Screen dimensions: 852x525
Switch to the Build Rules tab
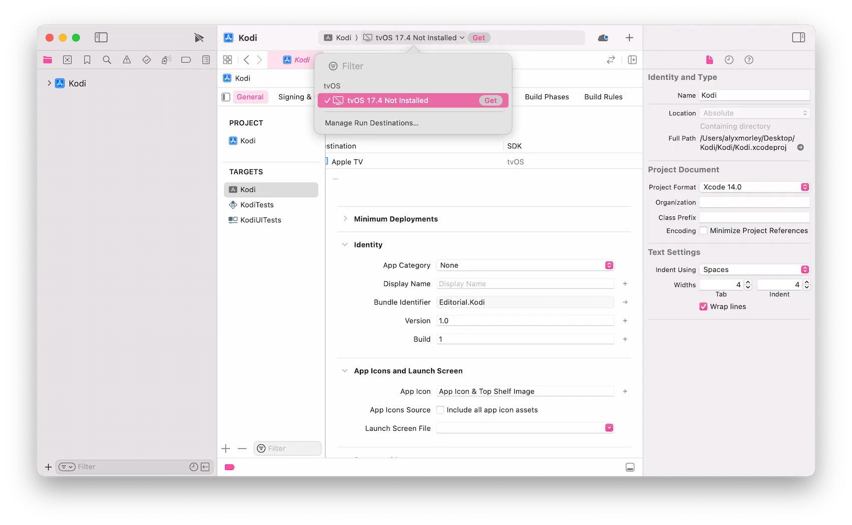[x=603, y=97]
